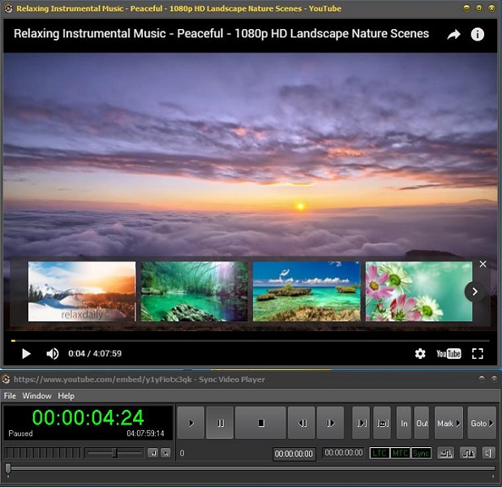Show next suggested videos with chevron
502x487 pixels.
coord(474,291)
